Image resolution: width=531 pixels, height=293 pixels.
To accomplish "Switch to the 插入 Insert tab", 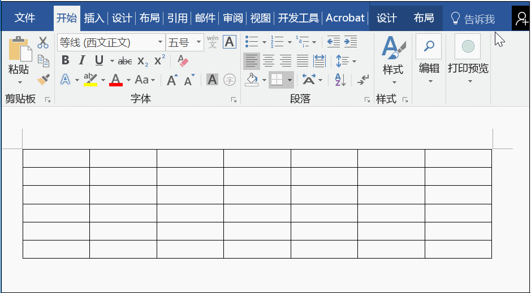I will 94,18.
